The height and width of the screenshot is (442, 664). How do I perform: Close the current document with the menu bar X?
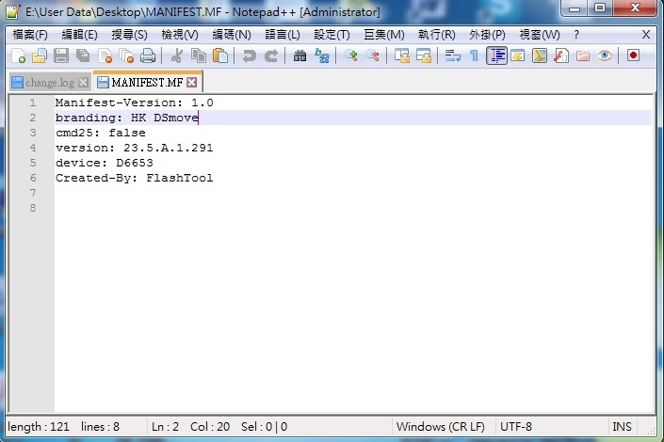tap(646, 35)
